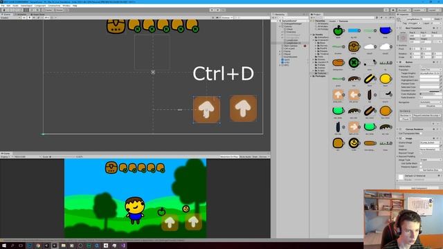
Task: Open Visual Studio from the taskbar
Action: click(x=123, y=246)
